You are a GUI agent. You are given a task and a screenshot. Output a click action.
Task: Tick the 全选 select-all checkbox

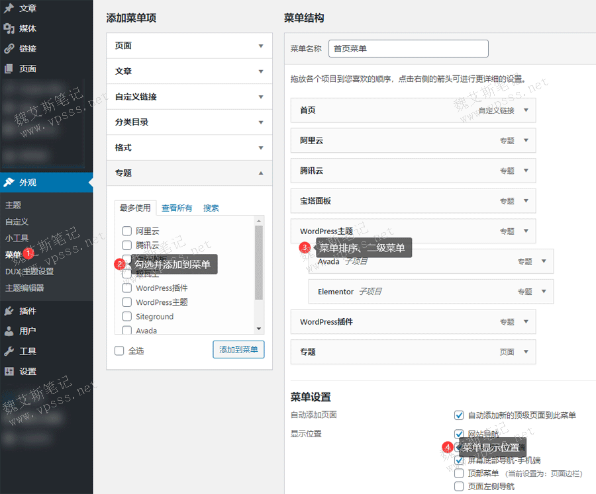119,350
